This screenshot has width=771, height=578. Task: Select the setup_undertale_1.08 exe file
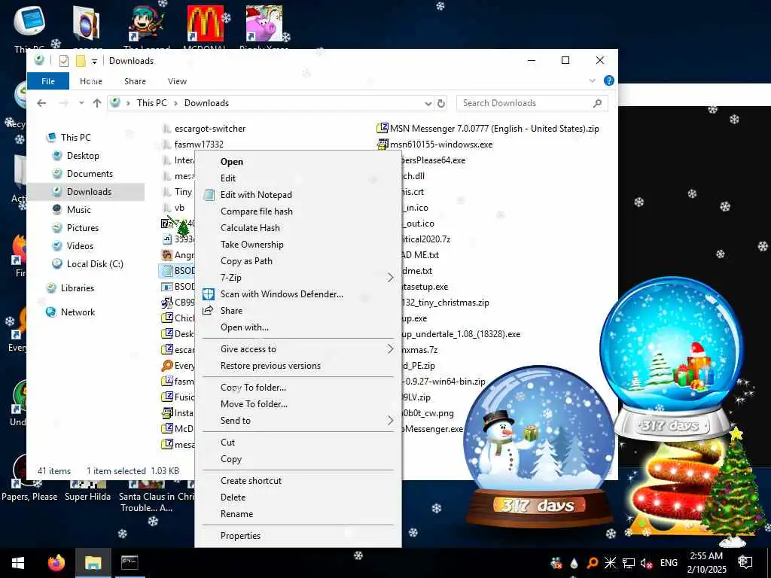pos(461,334)
